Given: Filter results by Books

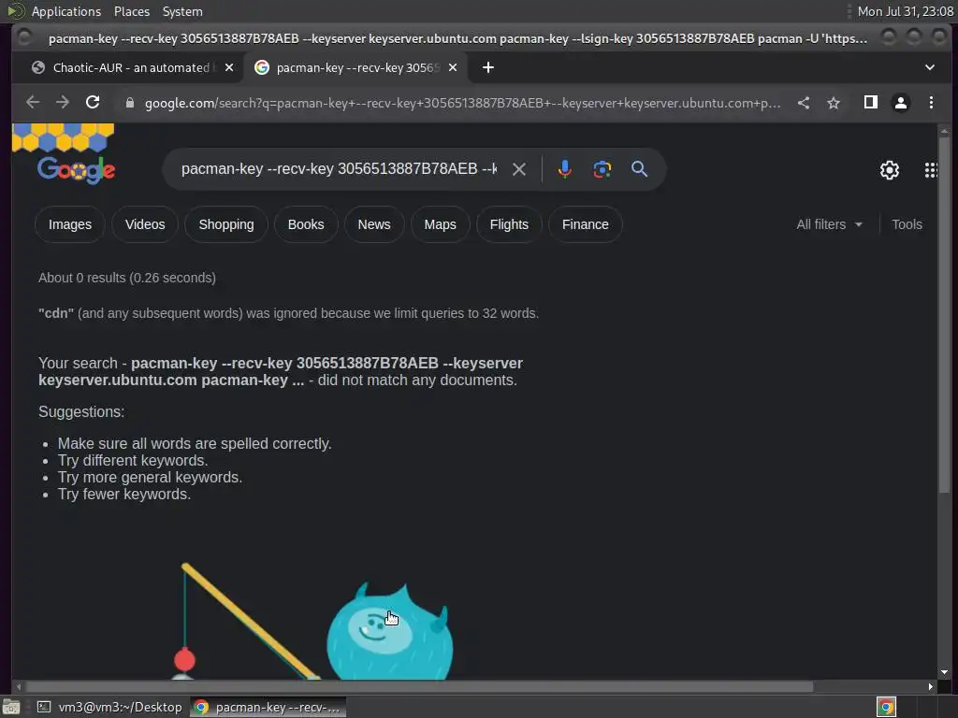Looking at the screenshot, I should pyautogui.click(x=306, y=224).
